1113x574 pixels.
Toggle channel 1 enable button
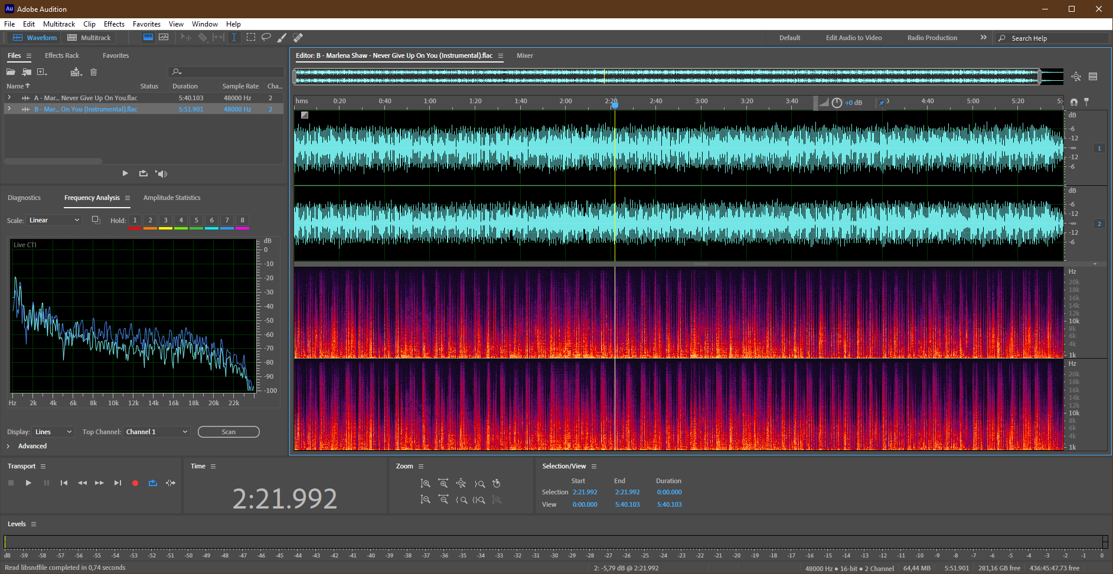click(1099, 148)
